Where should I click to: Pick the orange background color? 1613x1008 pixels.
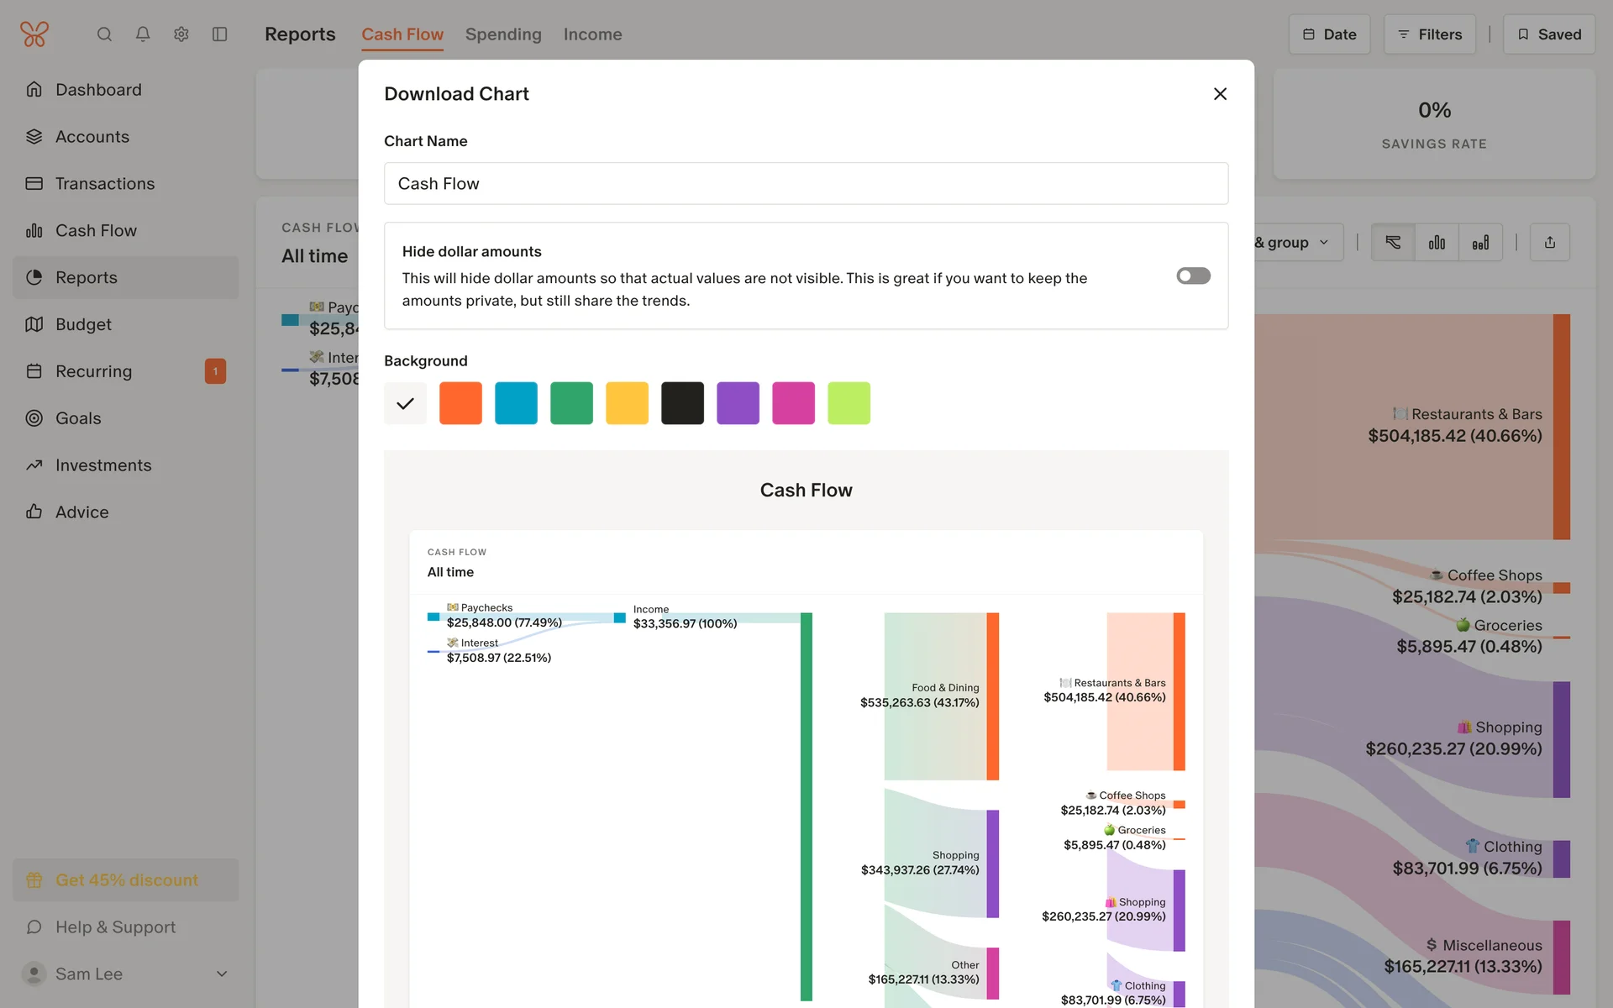tap(460, 403)
